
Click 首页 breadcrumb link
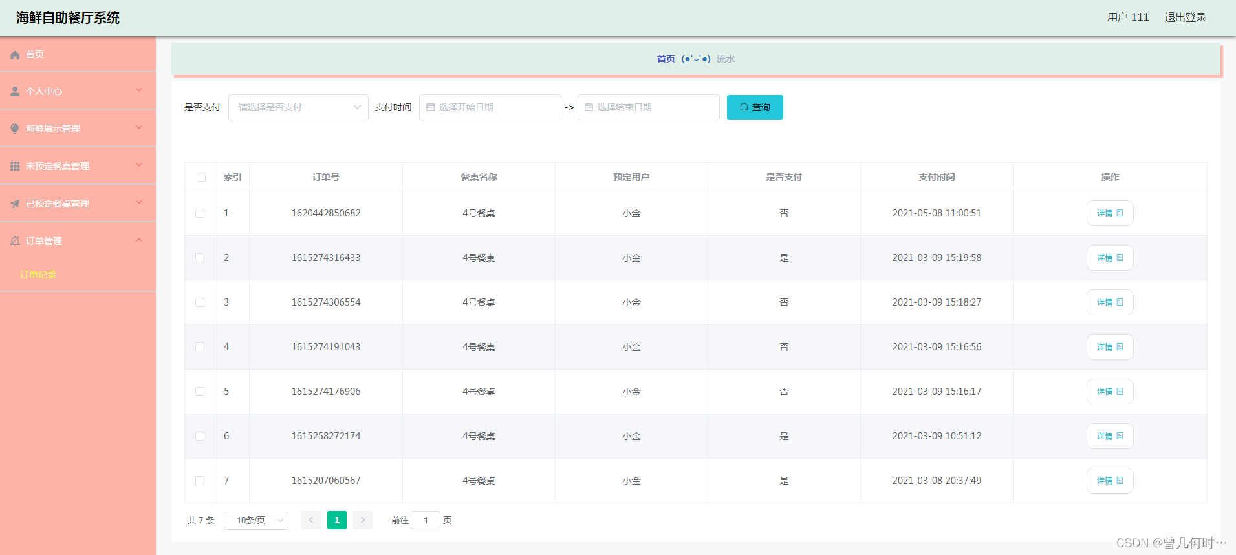coord(666,59)
